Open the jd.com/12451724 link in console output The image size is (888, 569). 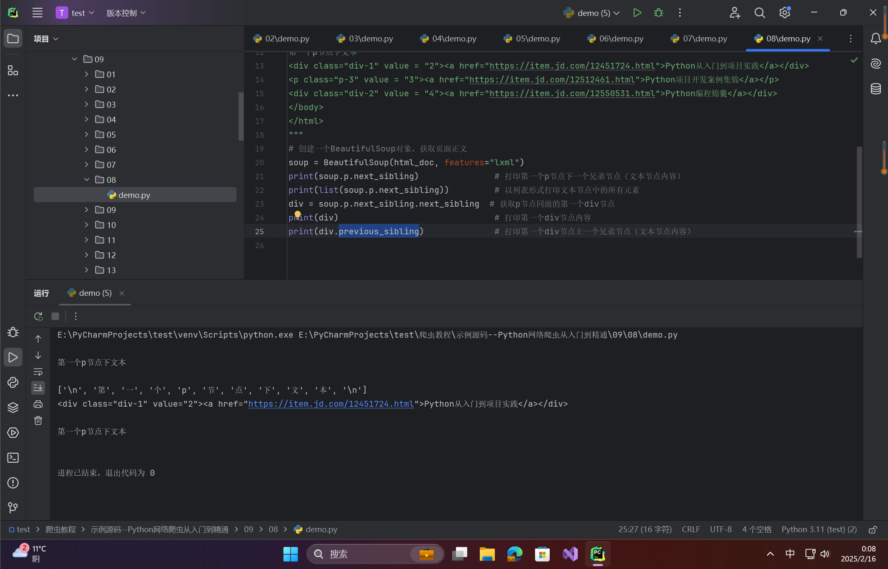[x=331, y=404]
